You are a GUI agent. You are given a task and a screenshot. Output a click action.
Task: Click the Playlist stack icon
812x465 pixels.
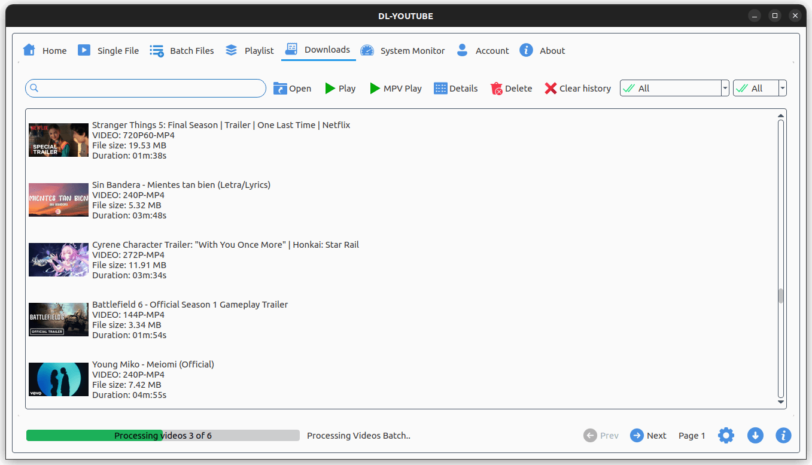[x=232, y=51]
